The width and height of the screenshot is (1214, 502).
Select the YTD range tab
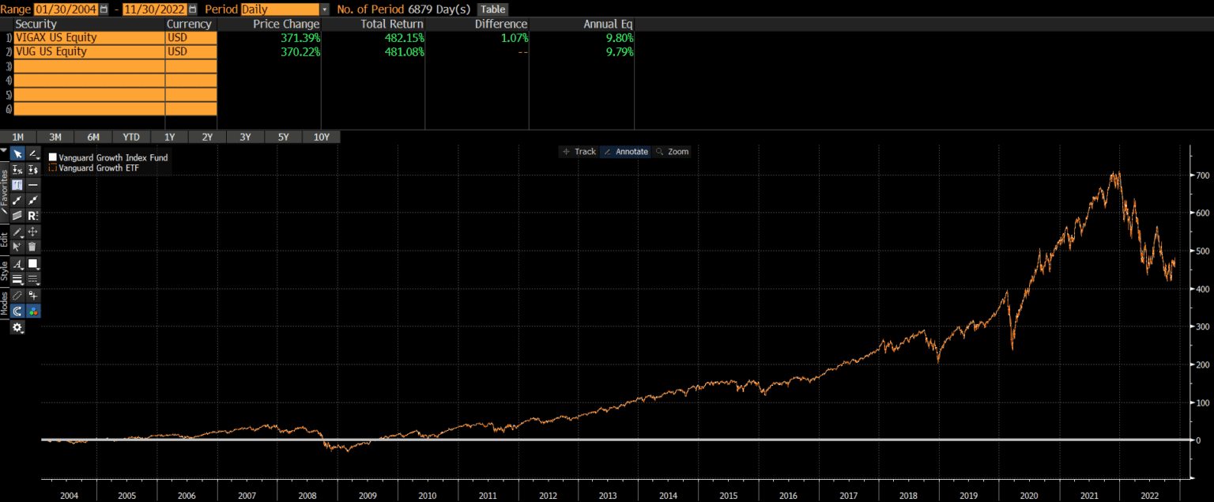click(x=130, y=138)
